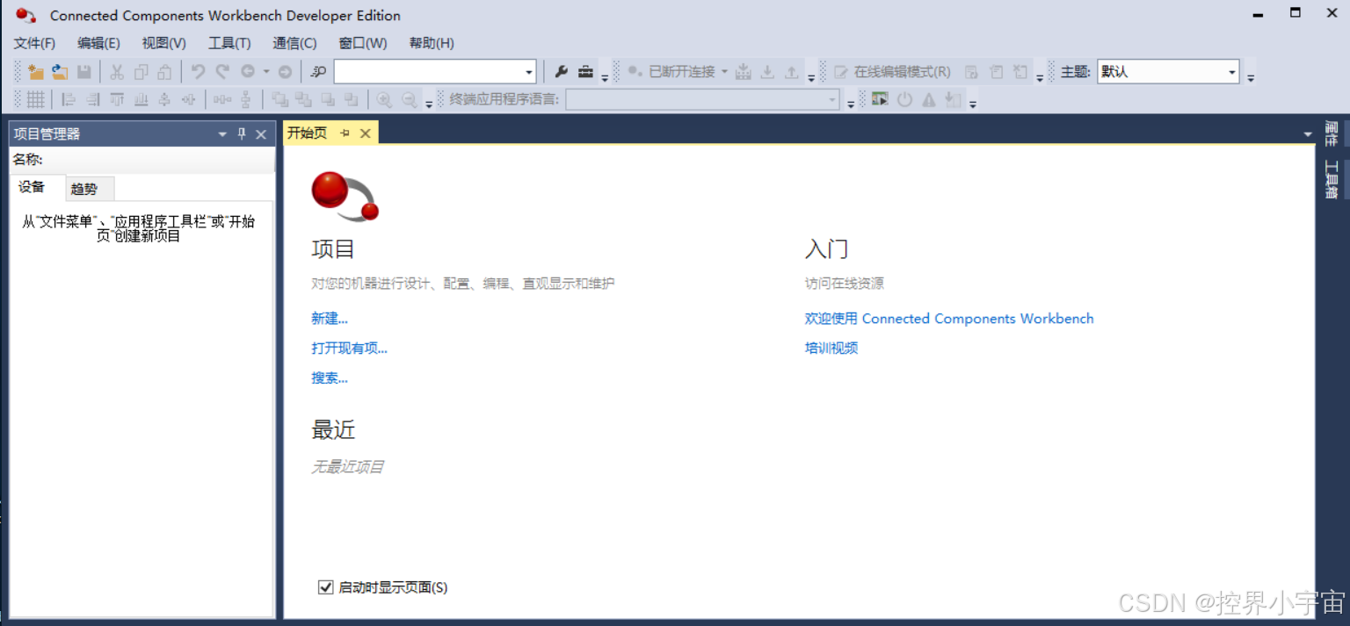Click the quick find magnifier icon
Screen dimensions: 1350x626
(319, 72)
